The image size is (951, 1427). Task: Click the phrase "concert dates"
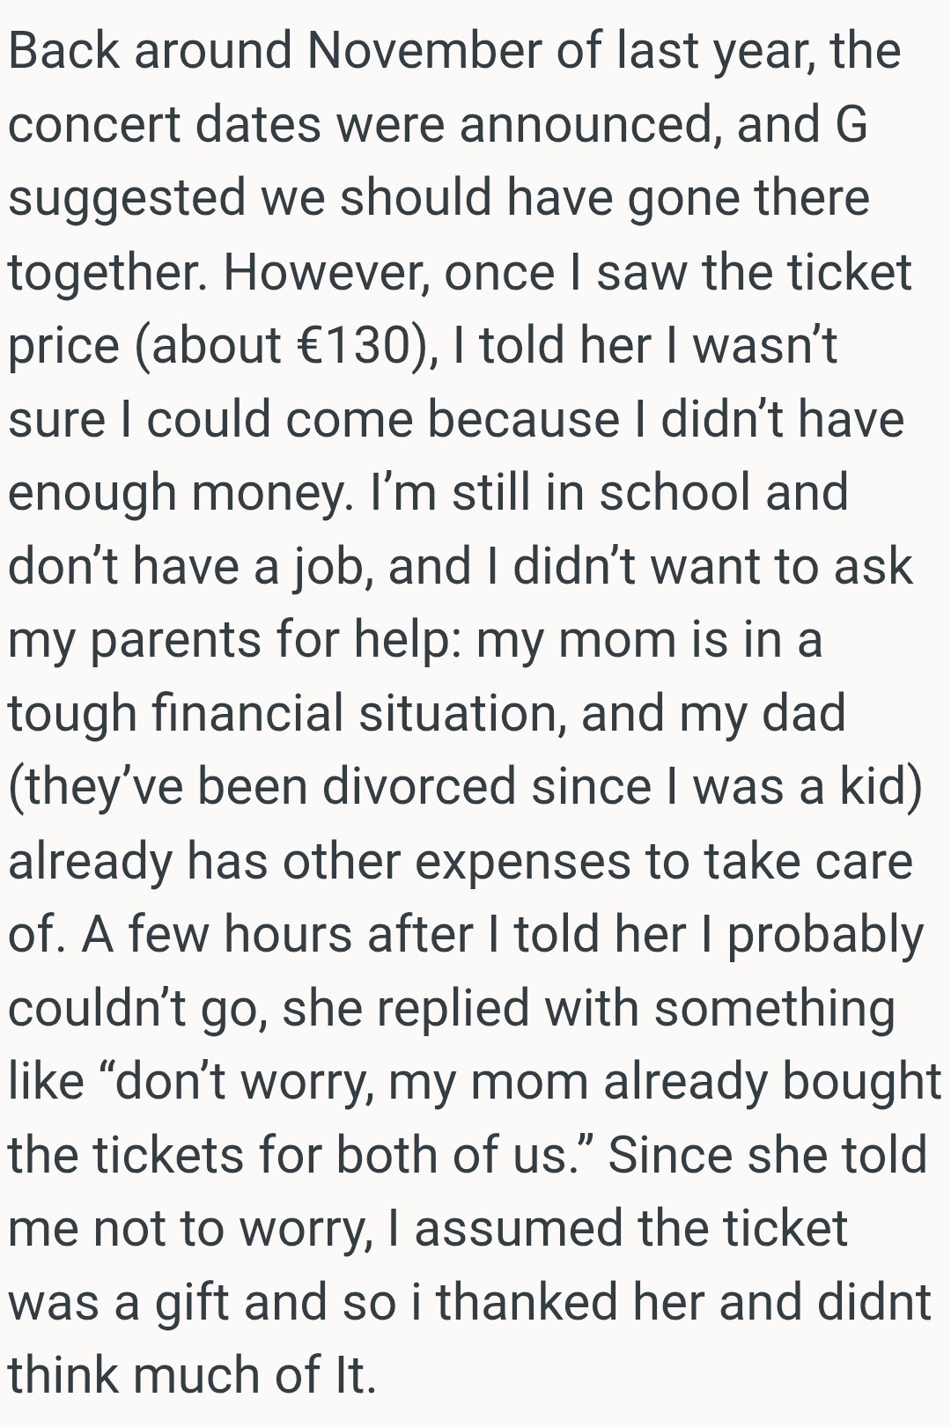click(165, 124)
